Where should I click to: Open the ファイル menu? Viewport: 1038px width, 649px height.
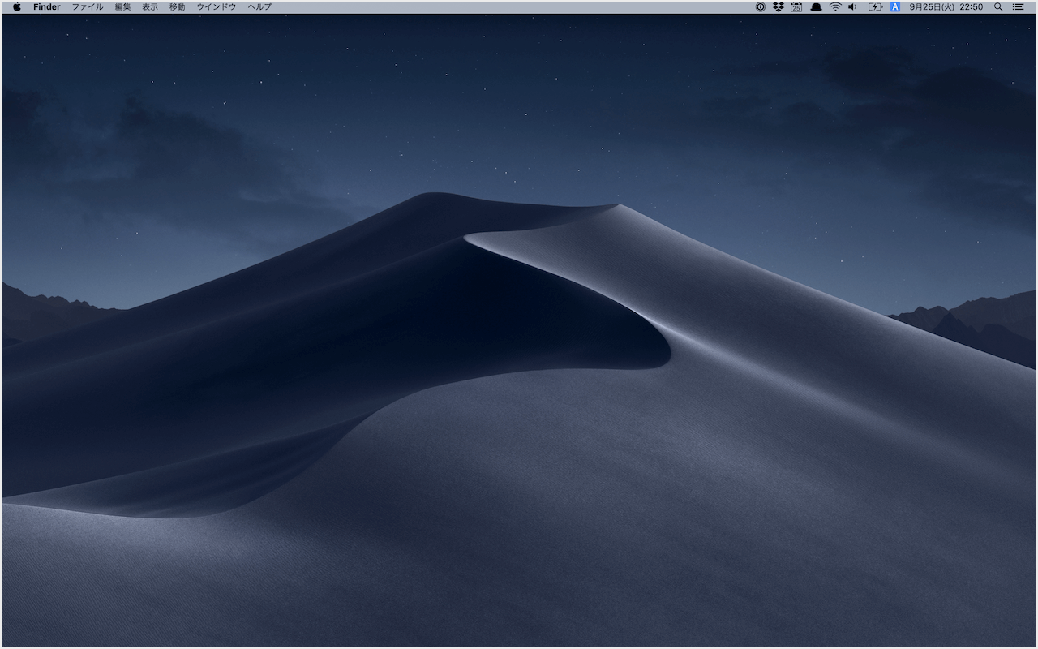tap(88, 6)
